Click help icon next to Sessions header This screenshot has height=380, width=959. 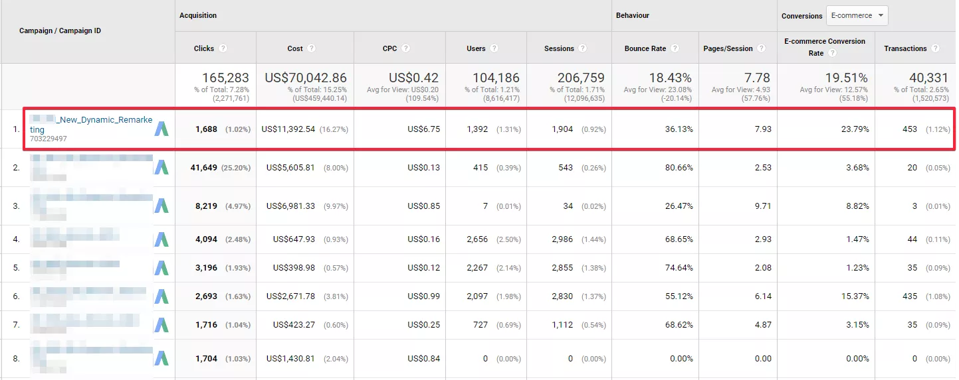pyautogui.click(x=583, y=48)
